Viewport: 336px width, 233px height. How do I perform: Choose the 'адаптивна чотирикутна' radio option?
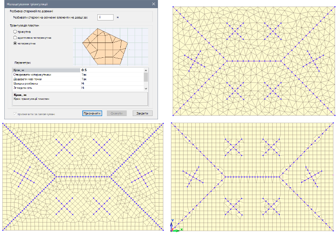pyautogui.click(x=16, y=37)
